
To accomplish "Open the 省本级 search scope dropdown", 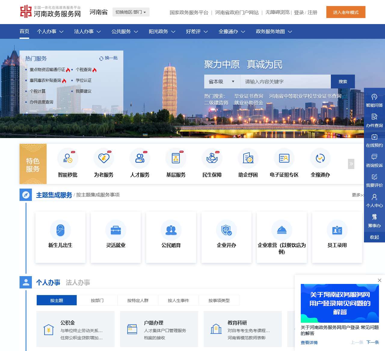I will pos(222,82).
